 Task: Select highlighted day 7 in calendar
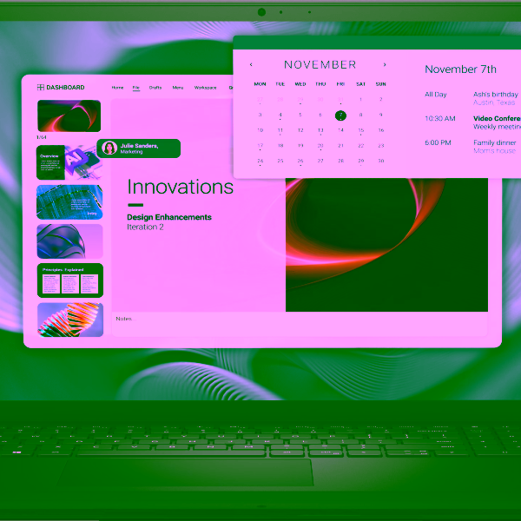(340, 115)
